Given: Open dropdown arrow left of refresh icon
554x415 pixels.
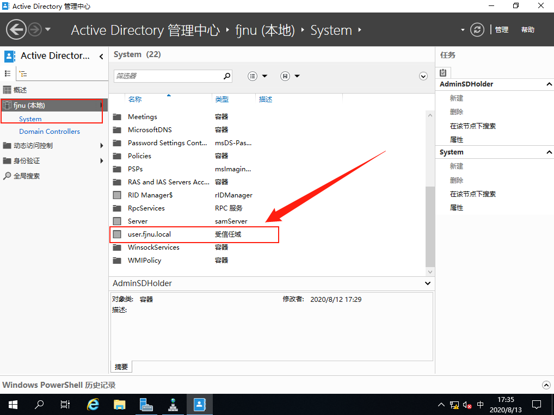Looking at the screenshot, I should pos(463,30).
